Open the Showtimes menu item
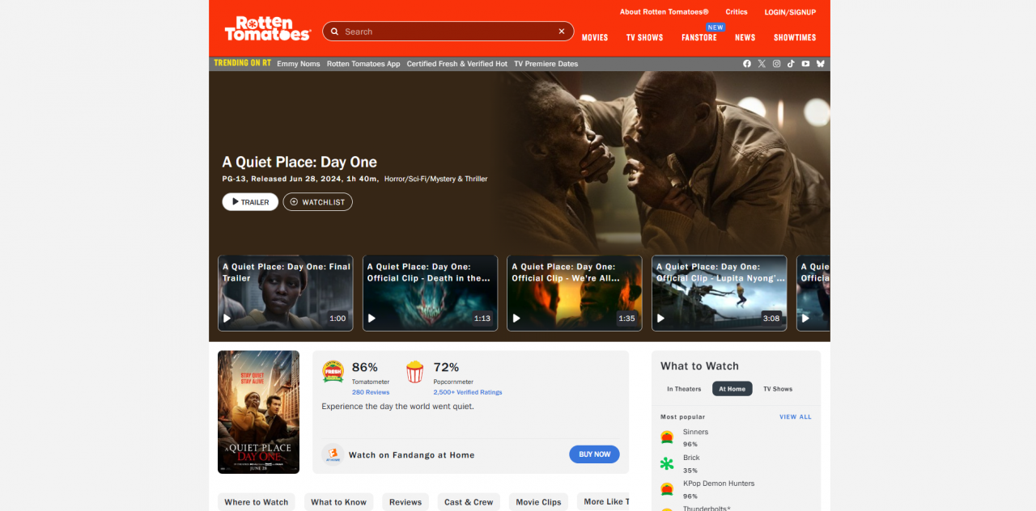 pos(795,38)
